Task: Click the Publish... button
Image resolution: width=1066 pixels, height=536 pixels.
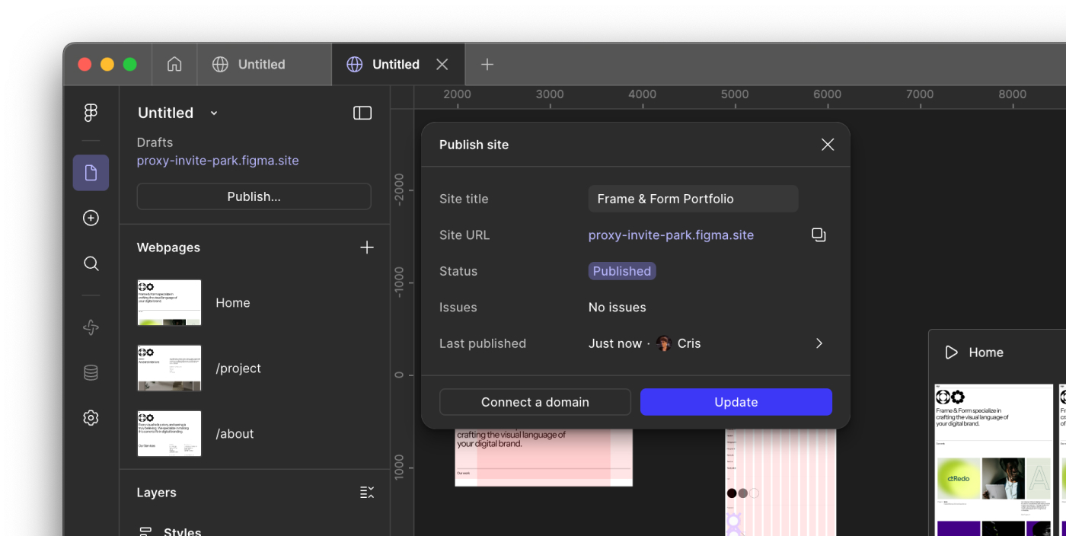Action: coord(254,196)
